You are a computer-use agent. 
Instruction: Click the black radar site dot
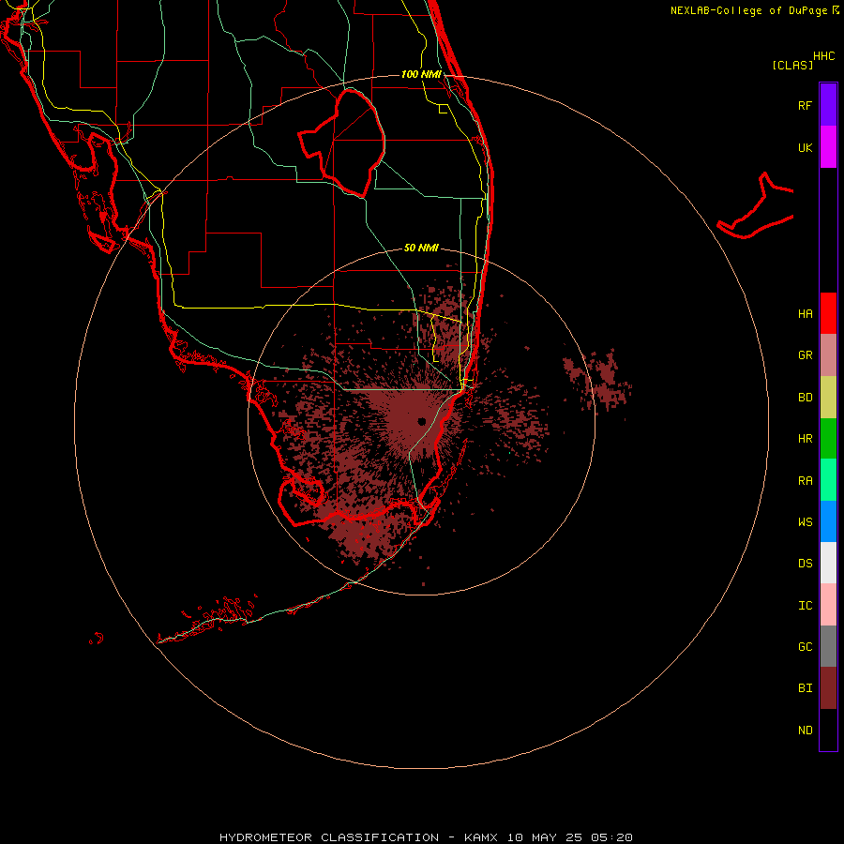(x=421, y=421)
